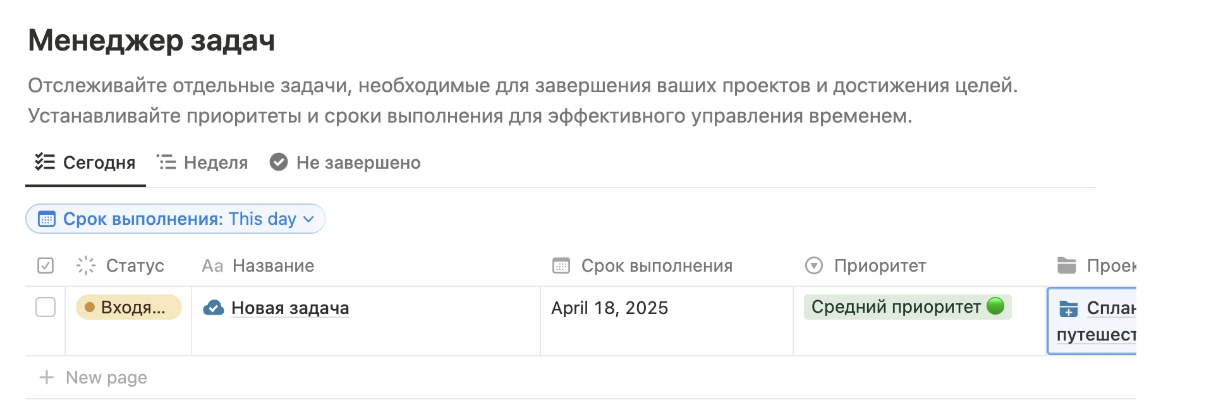The image size is (1216, 417).
Task: Click the funnel icon in the Приоритет header
Action: (x=815, y=266)
